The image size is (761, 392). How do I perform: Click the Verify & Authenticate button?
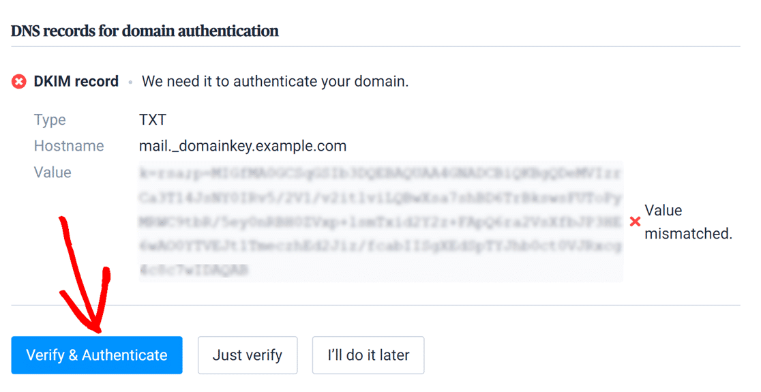(97, 355)
